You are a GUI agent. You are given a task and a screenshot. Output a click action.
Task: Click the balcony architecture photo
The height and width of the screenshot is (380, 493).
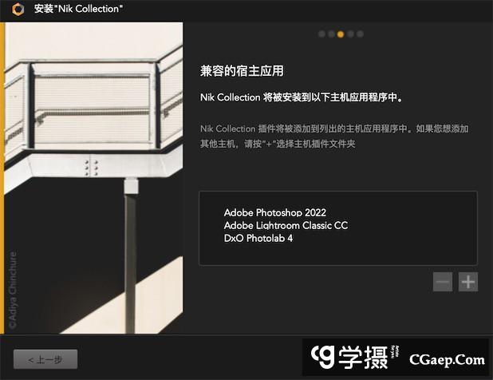(x=93, y=178)
